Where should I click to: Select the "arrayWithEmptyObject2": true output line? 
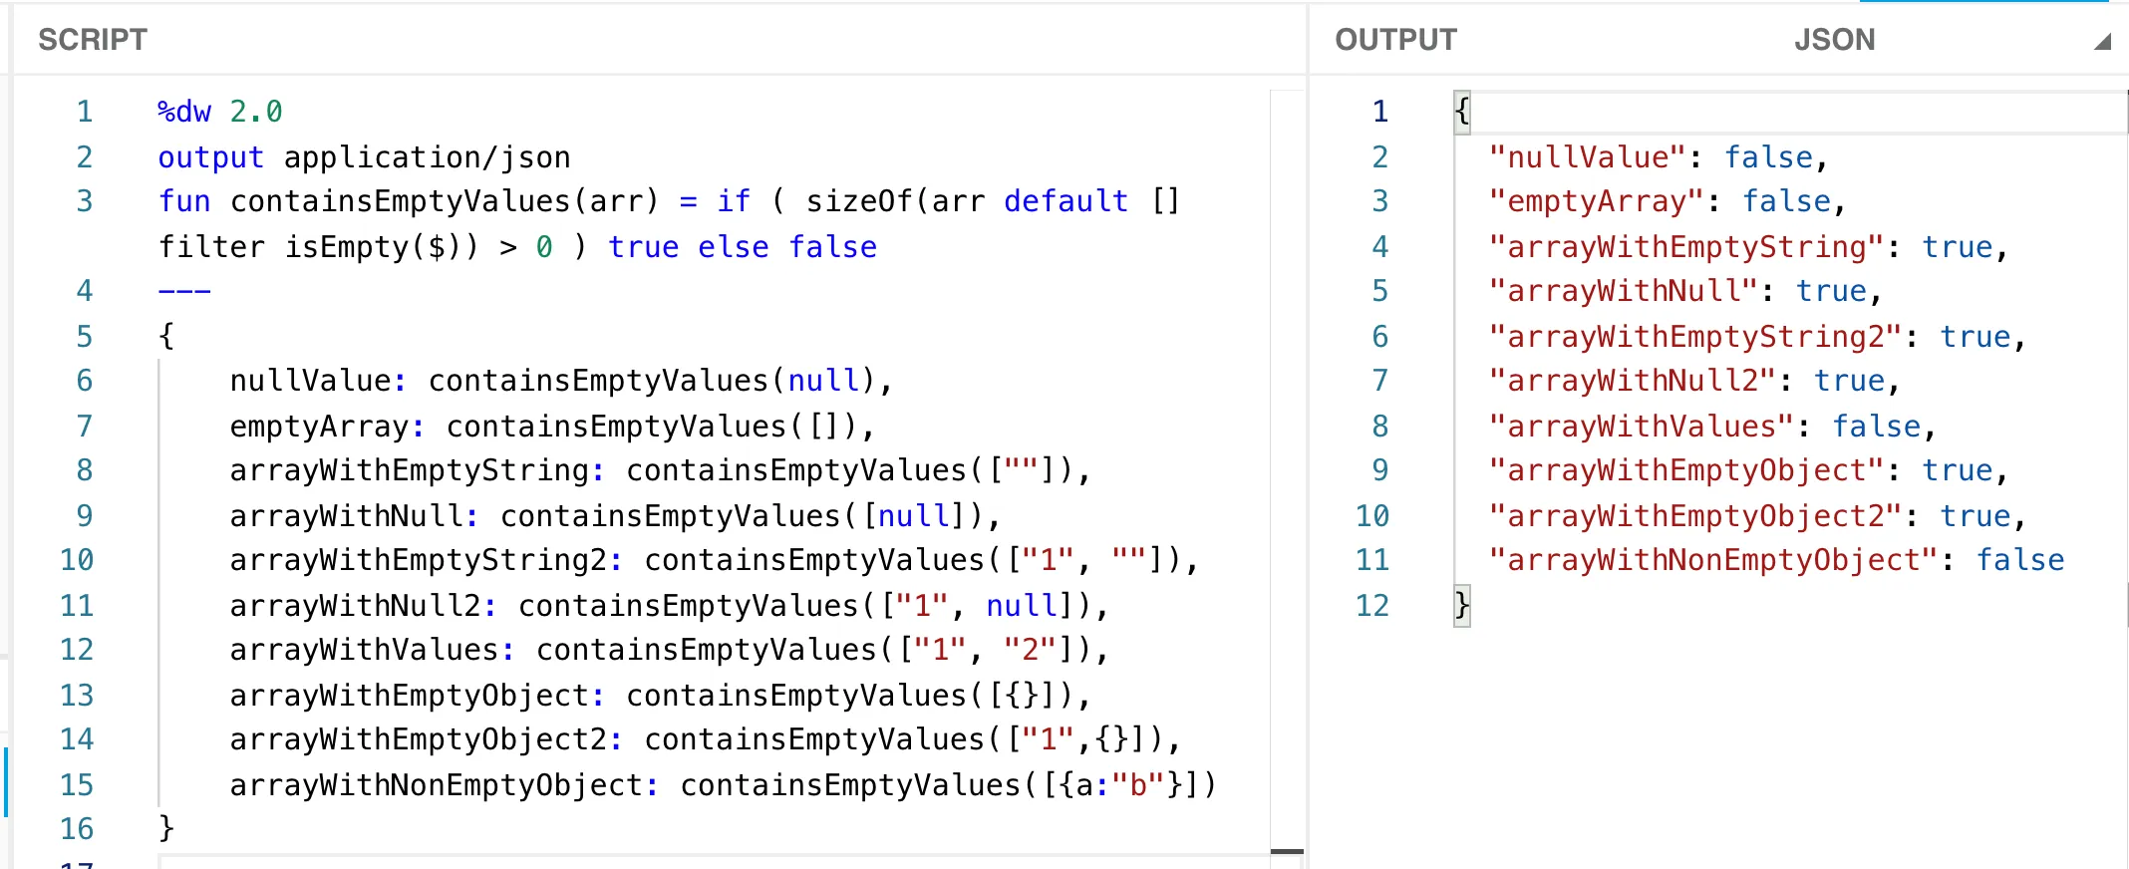(x=1757, y=516)
